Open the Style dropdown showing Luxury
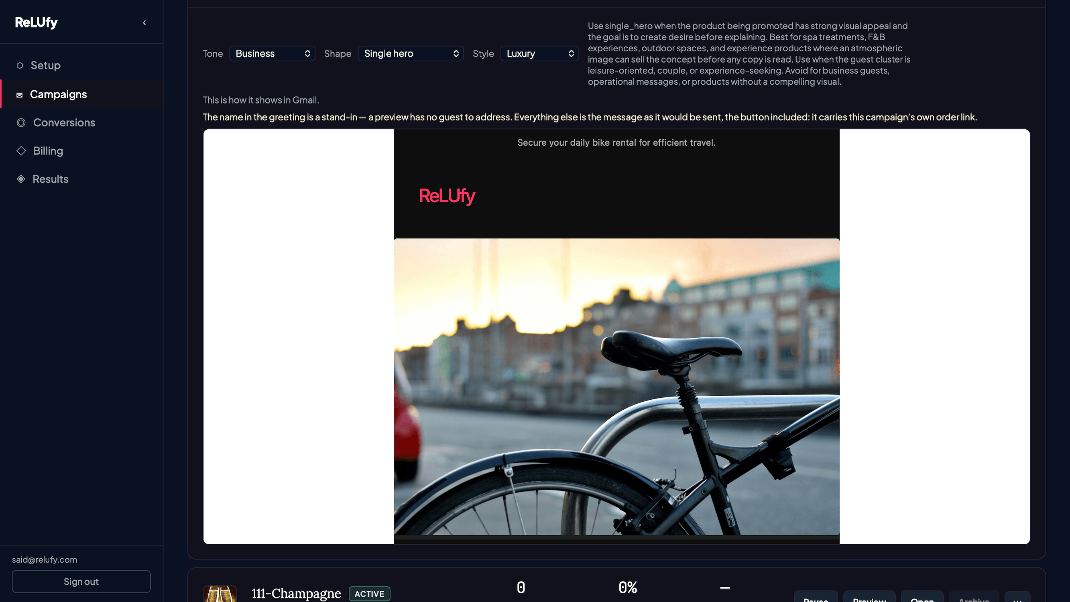The height and width of the screenshot is (602, 1070). coord(539,54)
